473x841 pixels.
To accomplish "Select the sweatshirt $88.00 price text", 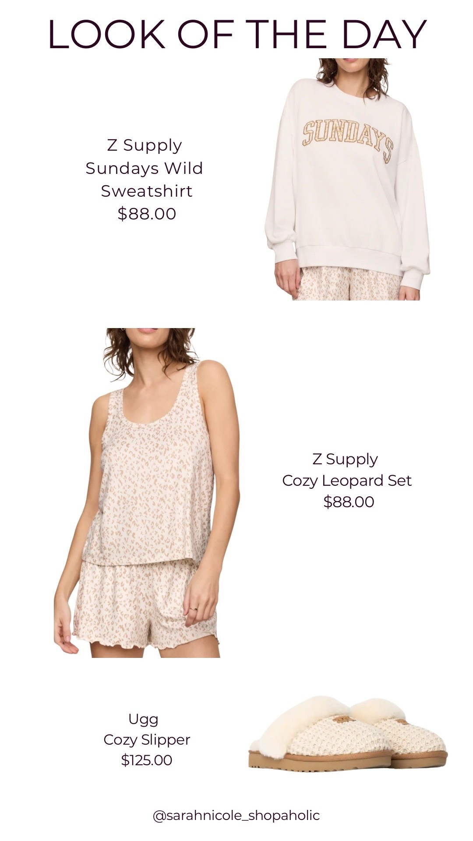I will tap(147, 214).
